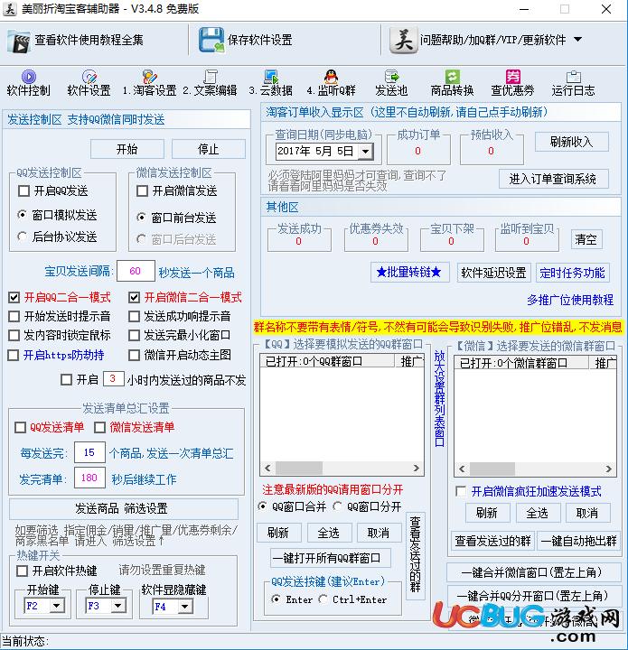
Task: Enable 微信开启动态主图 checkbox
Action: [134, 355]
